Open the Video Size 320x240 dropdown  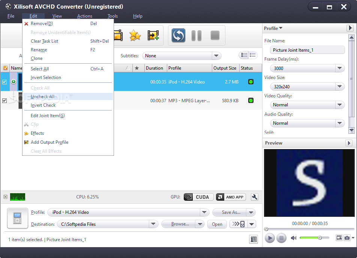pos(339,86)
